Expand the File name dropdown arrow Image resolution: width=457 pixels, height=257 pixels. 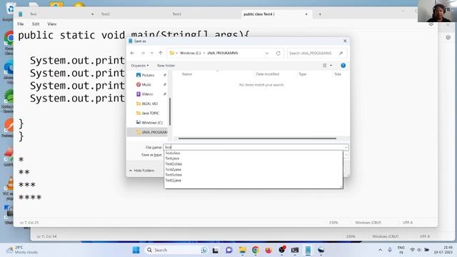(346, 147)
